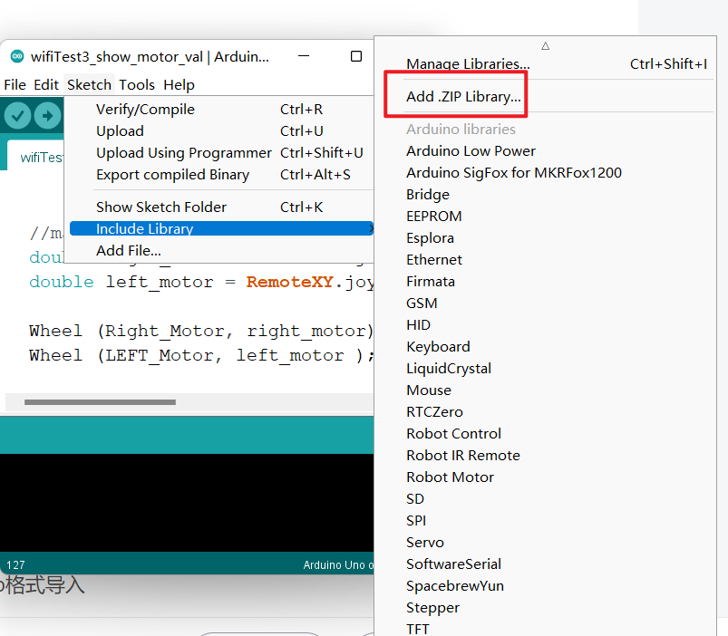The height and width of the screenshot is (636, 728).
Task: Include the Robot Control library
Action: (x=546, y=434)
